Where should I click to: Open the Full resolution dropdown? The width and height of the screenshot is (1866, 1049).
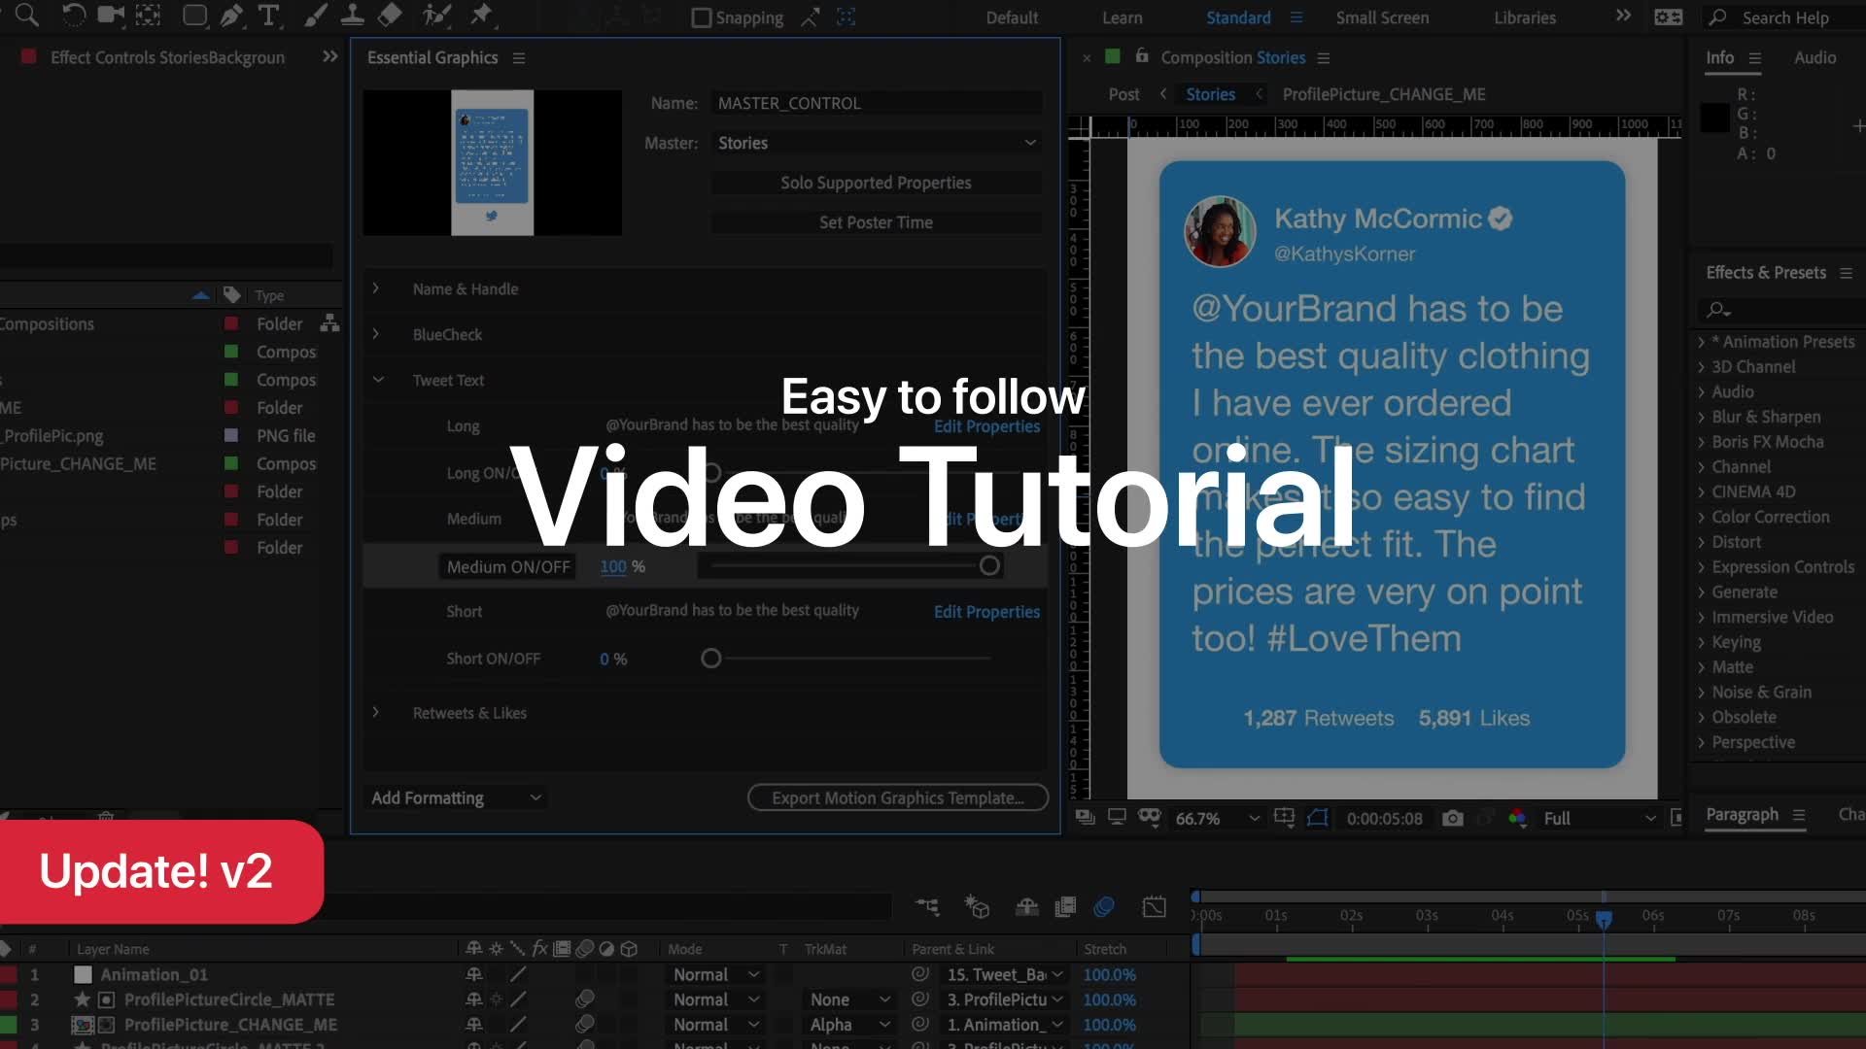click(x=1599, y=819)
